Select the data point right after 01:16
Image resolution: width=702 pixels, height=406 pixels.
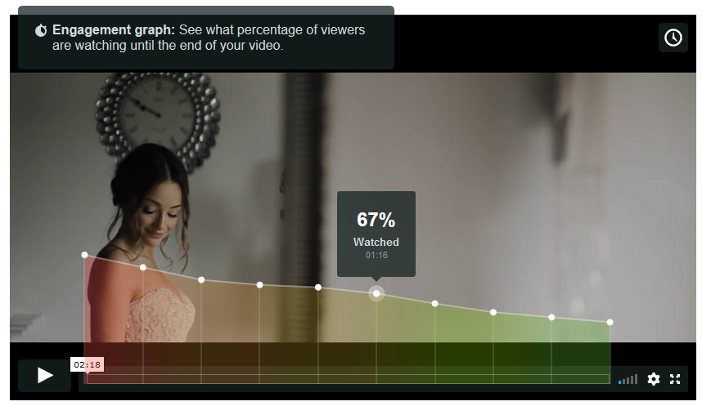tap(434, 304)
